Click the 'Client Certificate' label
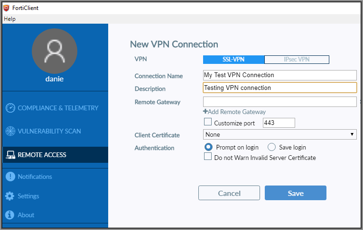The image size is (363, 230). tap(157, 135)
